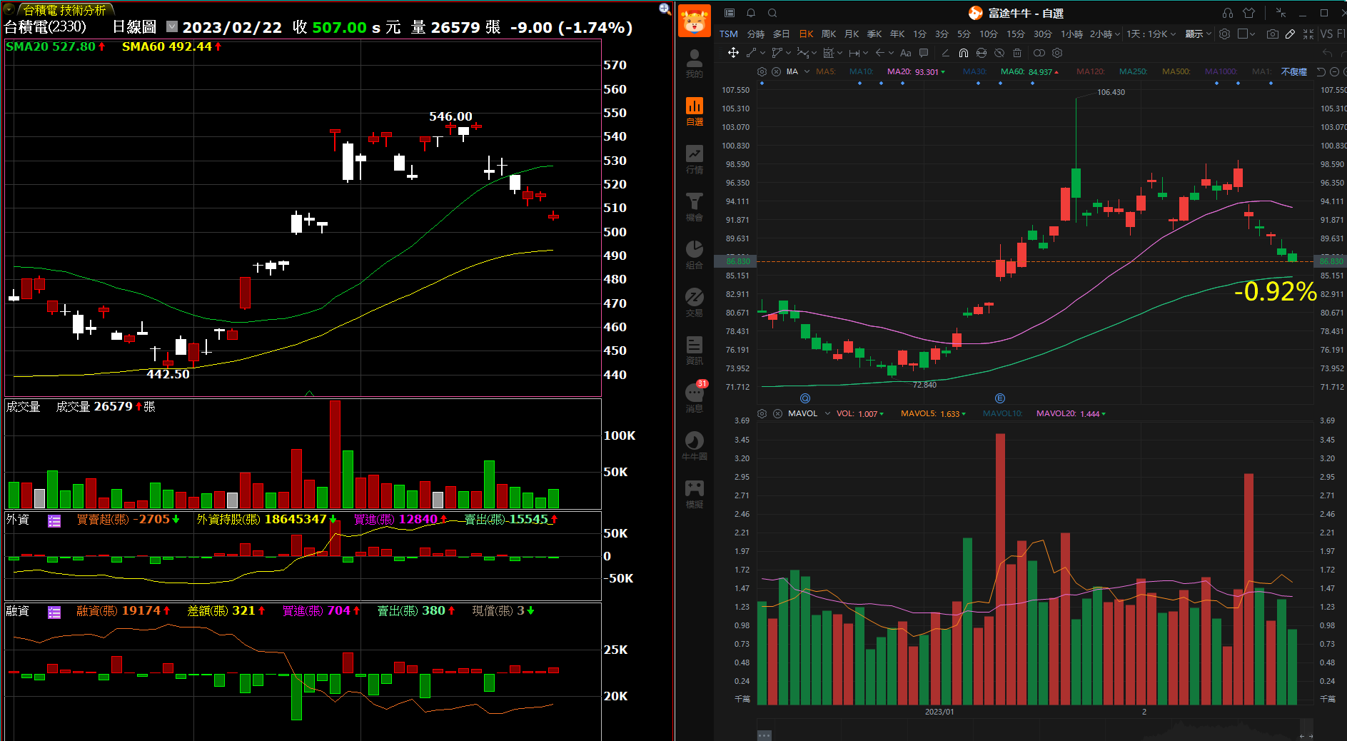
Task: Toggle hide all drawings eye icon
Action: tap(999, 53)
